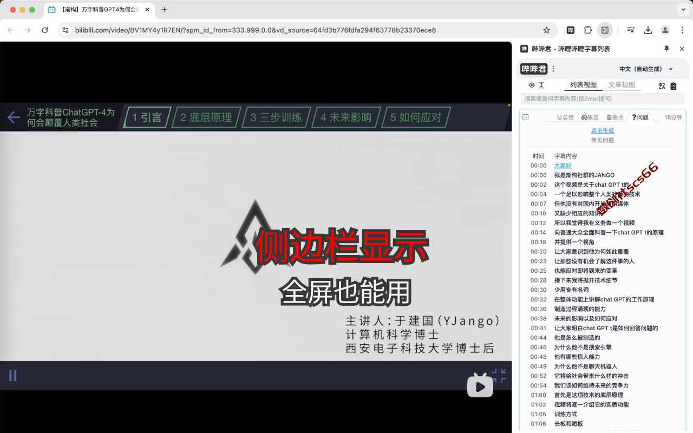Focus the subtitle search input field
Viewport: 693px width, 433px height.
(x=602, y=99)
